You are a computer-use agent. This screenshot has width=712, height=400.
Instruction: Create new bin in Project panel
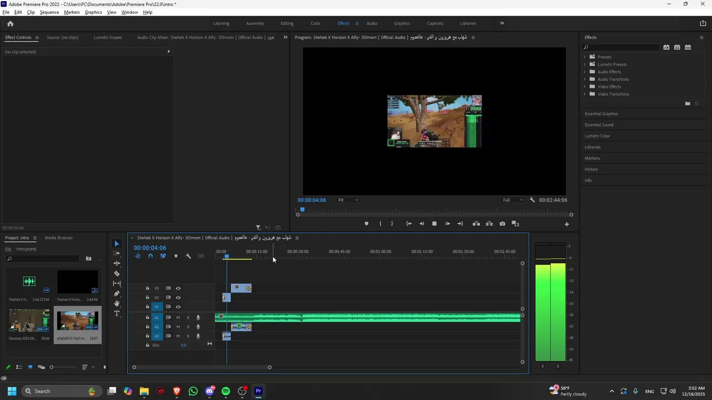click(88, 258)
